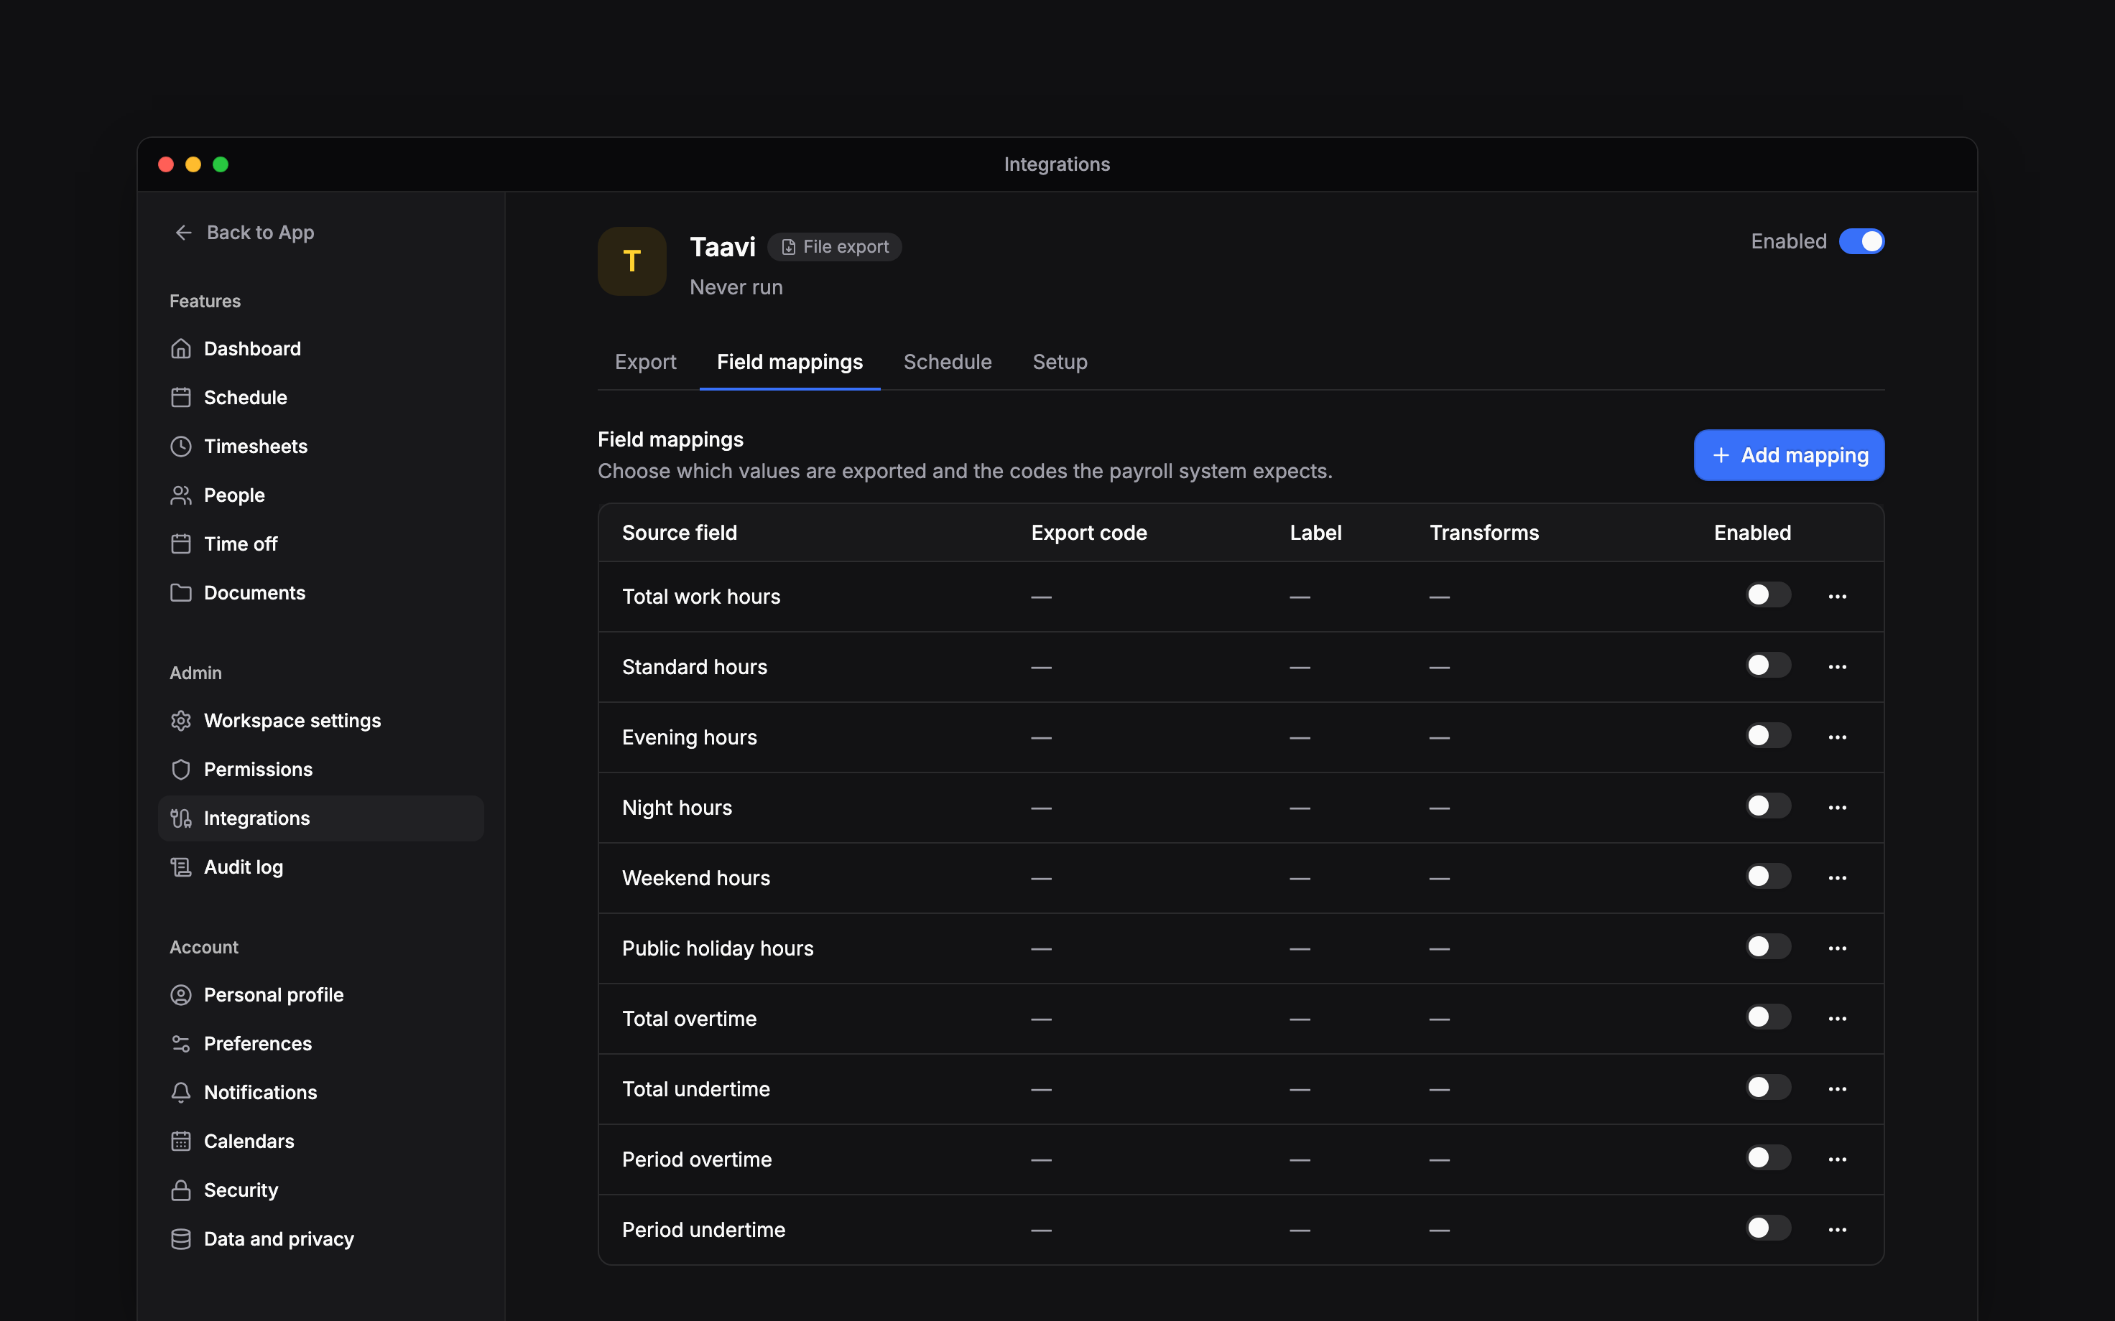This screenshot has width=2115, height=1321.
Task: Click the Audit log scroll icon
Action: (x=181, y=867)
